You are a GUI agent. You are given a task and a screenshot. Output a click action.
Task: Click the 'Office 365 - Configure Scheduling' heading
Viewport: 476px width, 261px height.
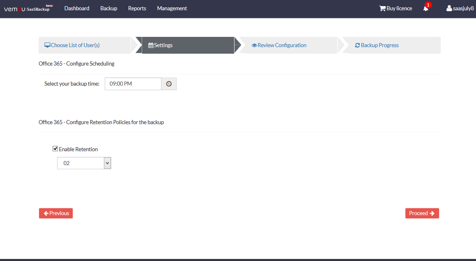point(76,64)
